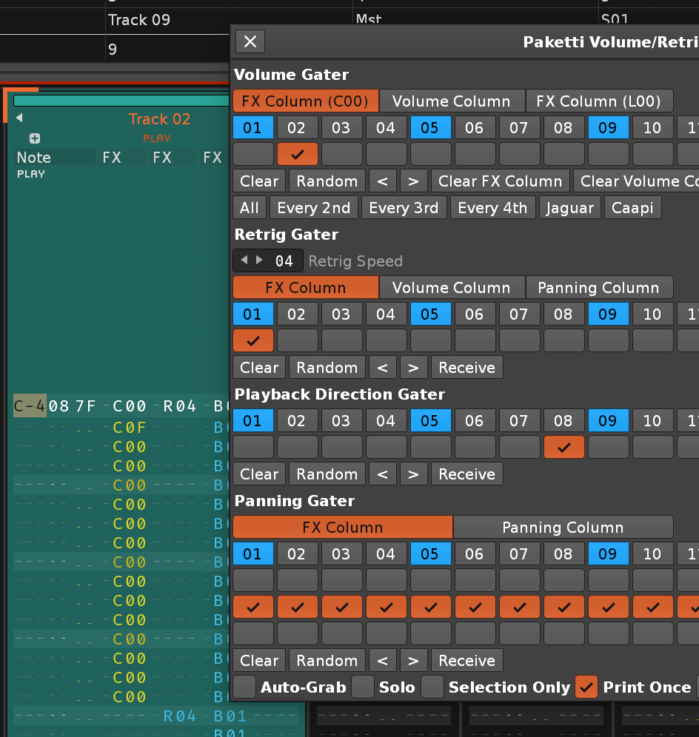Shift Volume Gater steps left
The width and height of the screenshot is (699, 737).
pyautogui.click(x=383, y=181)
